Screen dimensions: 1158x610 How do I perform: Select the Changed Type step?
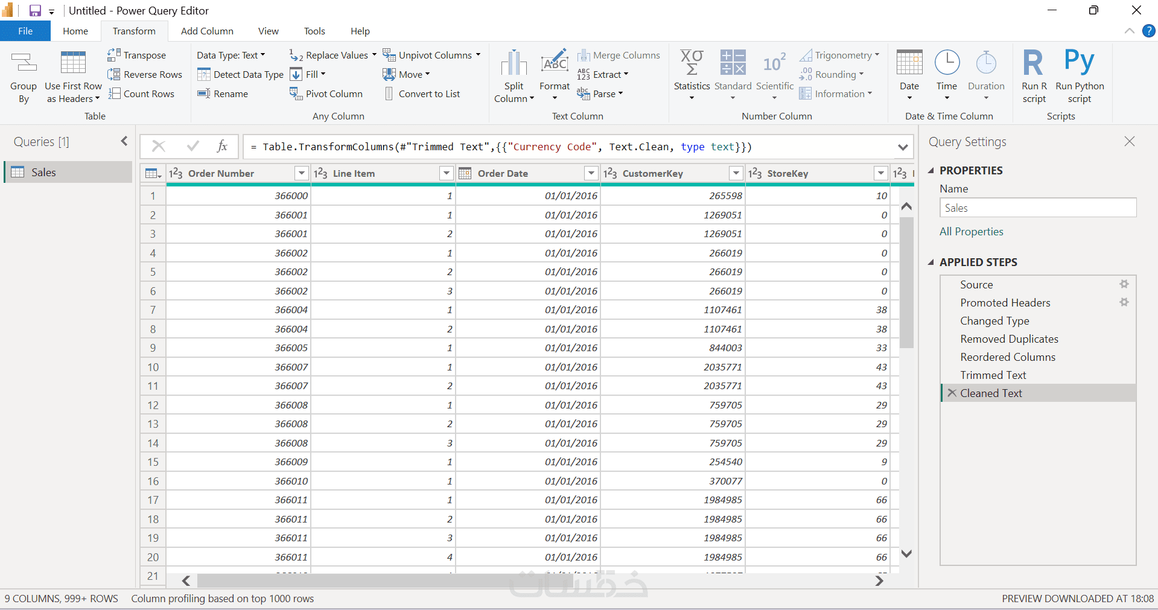pyautogui.click(x=1038, y=320)
